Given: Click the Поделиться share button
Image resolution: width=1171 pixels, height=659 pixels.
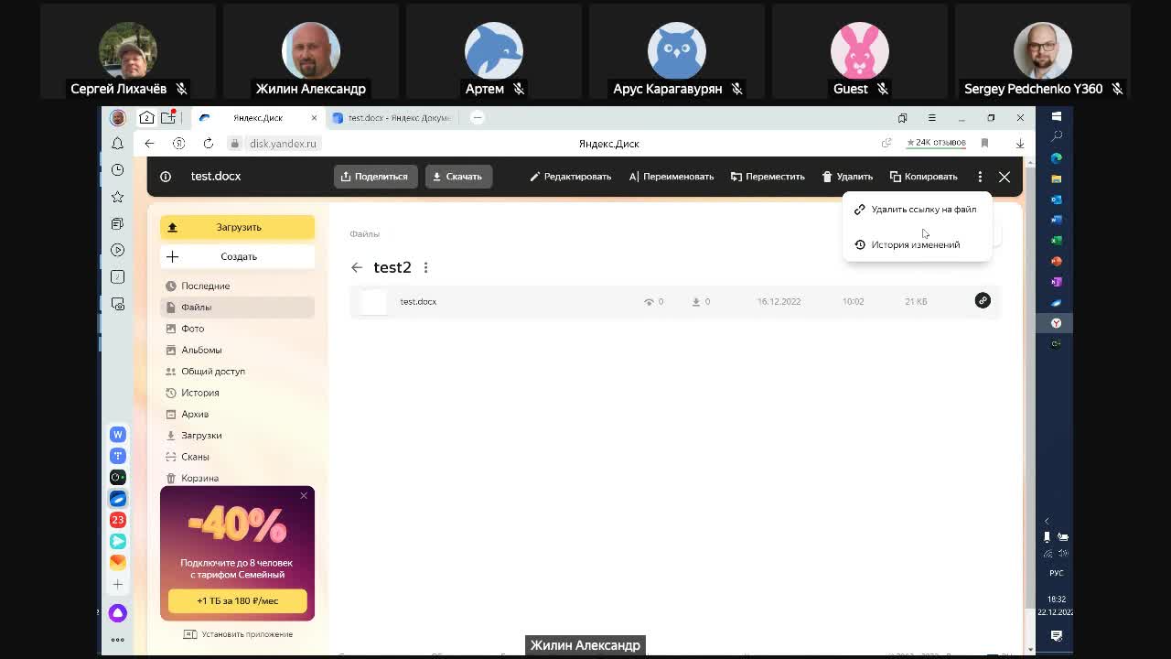Looking at the screenshot, I should pyautogui.click(x=375, y=177).
